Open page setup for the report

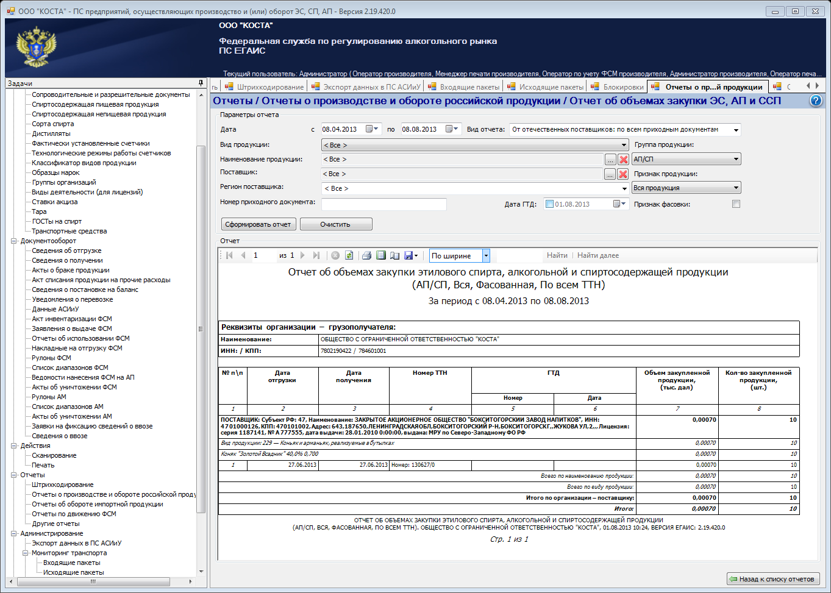pyautogui.click(x=394, y=255)
